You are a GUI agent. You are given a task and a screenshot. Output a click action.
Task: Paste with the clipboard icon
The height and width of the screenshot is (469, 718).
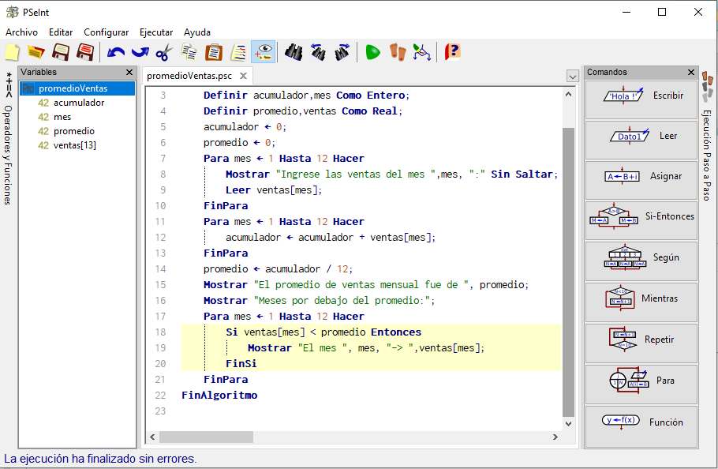[213, 52]
